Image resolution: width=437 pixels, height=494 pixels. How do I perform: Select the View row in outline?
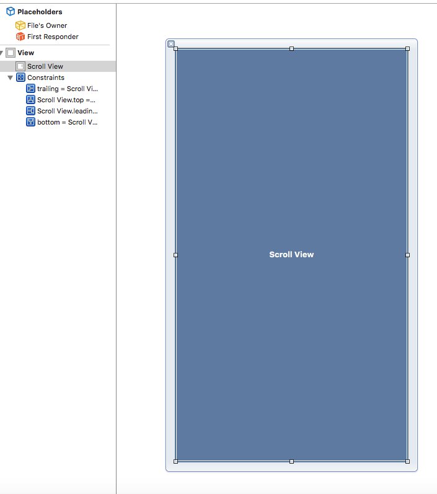click(x=25, y=53)
